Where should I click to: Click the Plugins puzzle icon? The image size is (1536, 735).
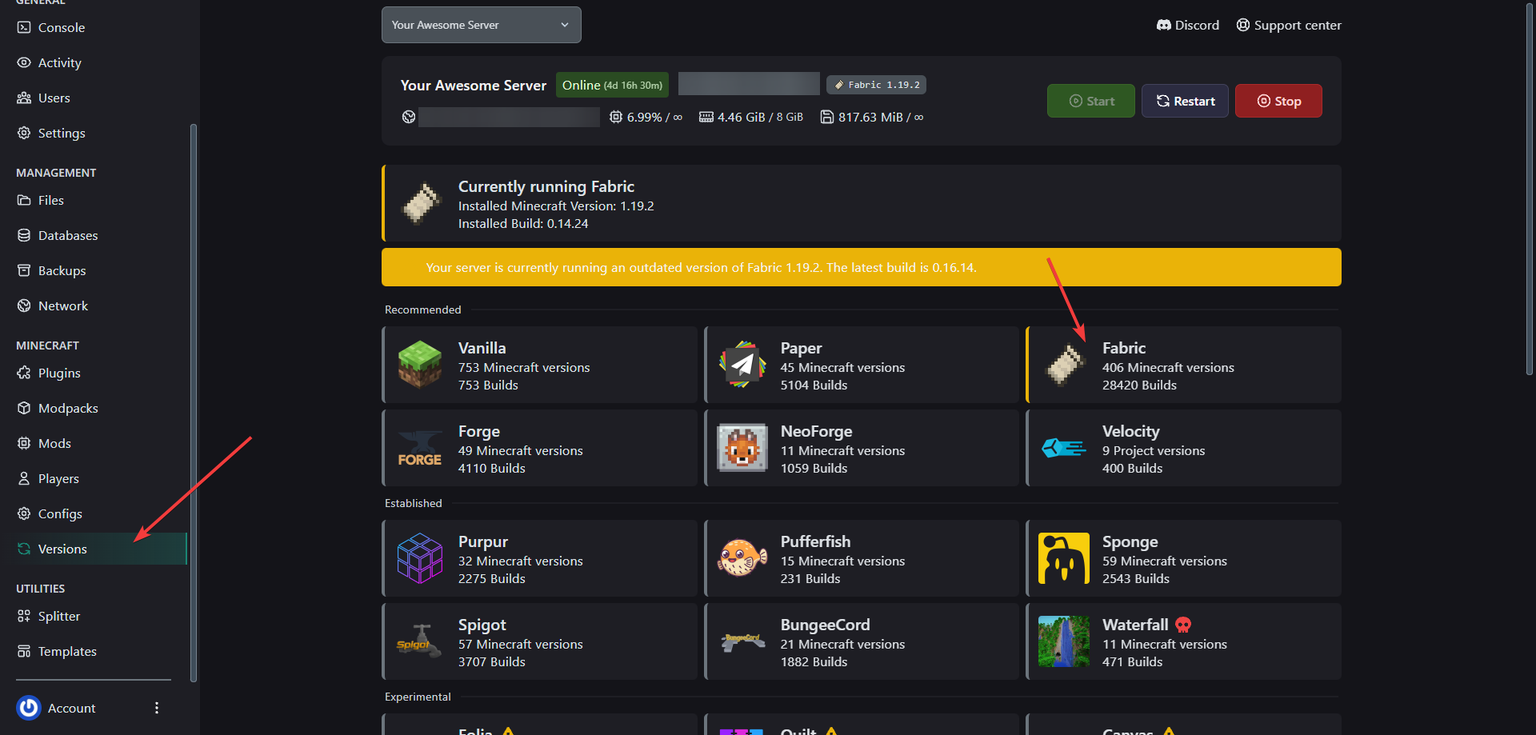pos(24,373)
